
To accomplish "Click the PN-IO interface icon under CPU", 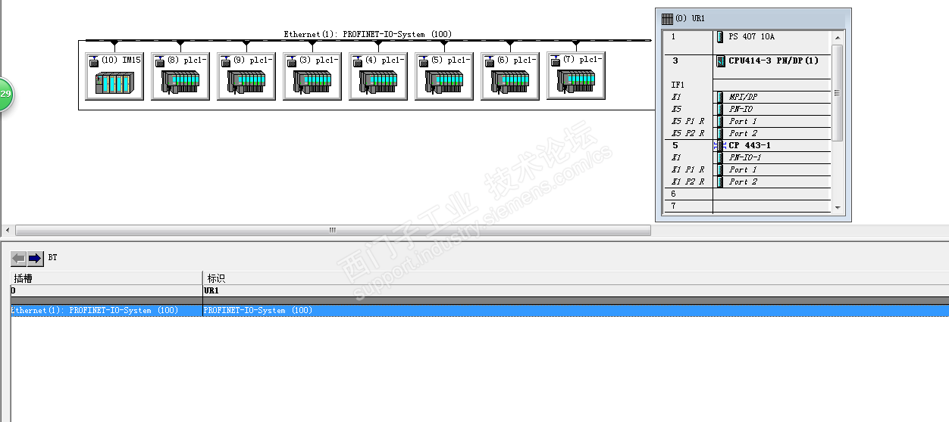I will point(720,109).
